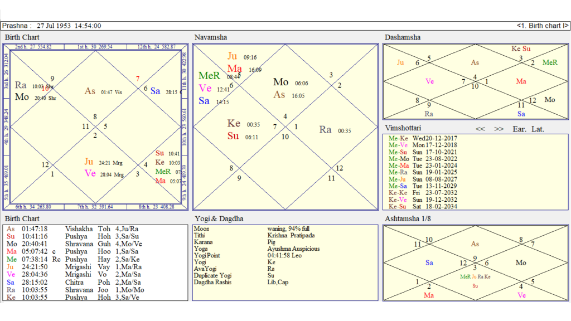Click the 'Ear.' button in Vimshottari

pyautogui.click(x=519, y=129)
